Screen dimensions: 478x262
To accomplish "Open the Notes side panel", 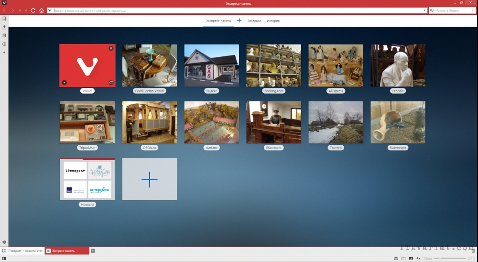I will pyautogui.click(x=4, y=36).
